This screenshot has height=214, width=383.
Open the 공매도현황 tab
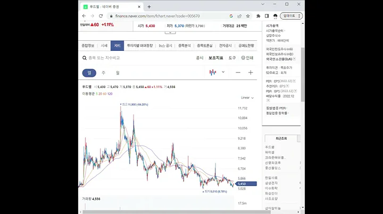[x=246, y=46]
